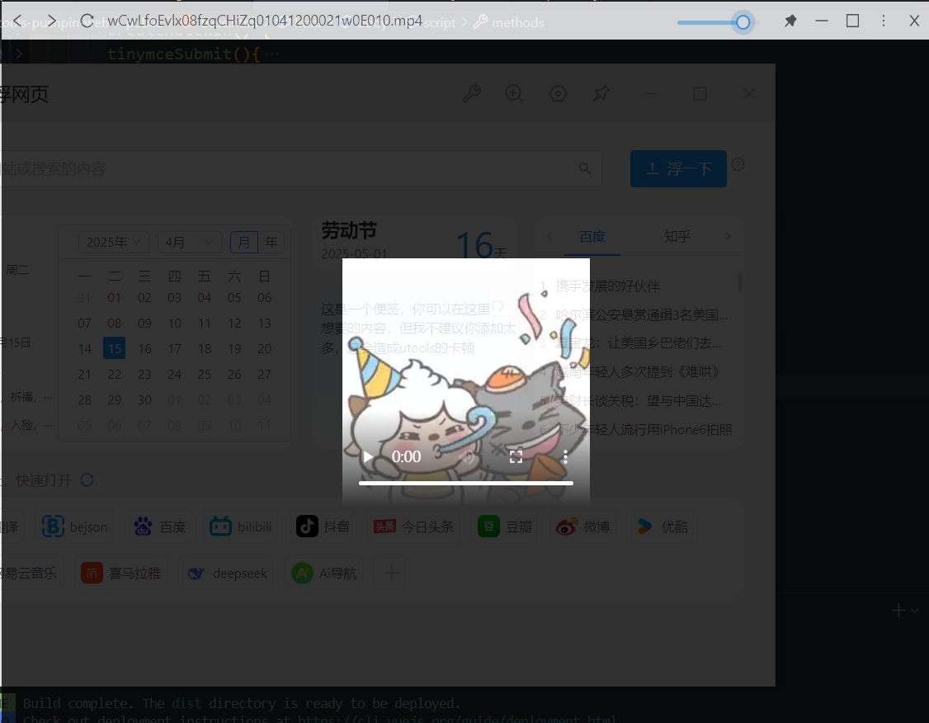Unmute the video with the speaker icon
The width and height of the screenshot is (929, 723).
(466, 457)
